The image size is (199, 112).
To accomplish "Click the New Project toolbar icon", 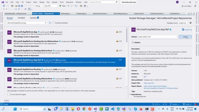I will [x=12, y=6].
